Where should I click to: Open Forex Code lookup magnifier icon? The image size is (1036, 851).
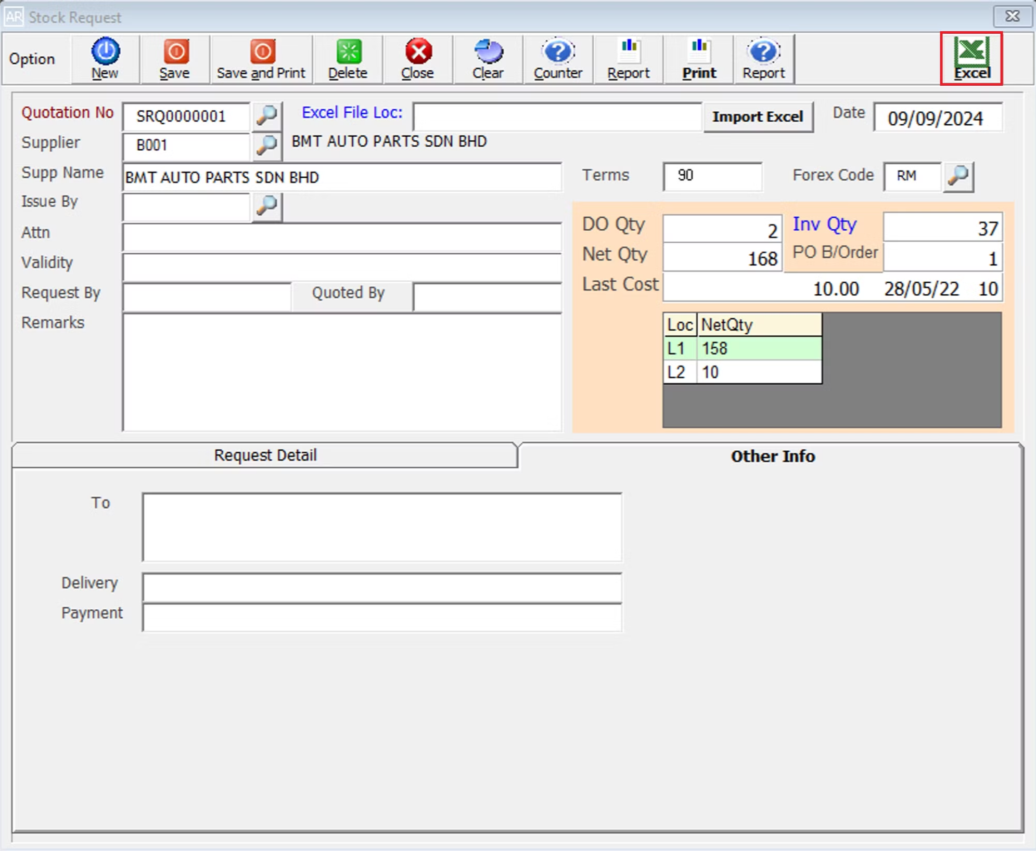pyautogui.click(x=958, y=176)
